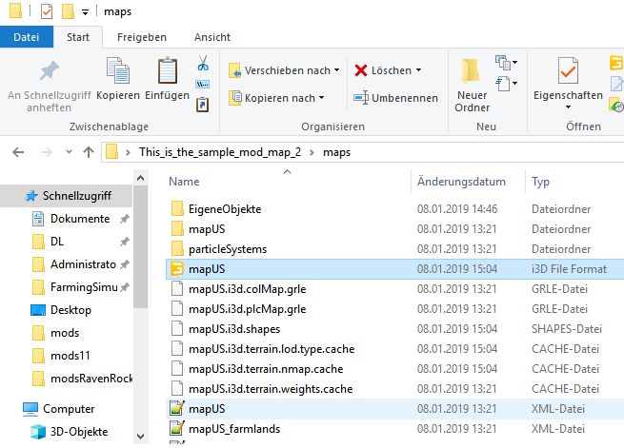Screen dimensions: 624x448
Task: Click quick access toolbar properties icon
Action: 47,11
